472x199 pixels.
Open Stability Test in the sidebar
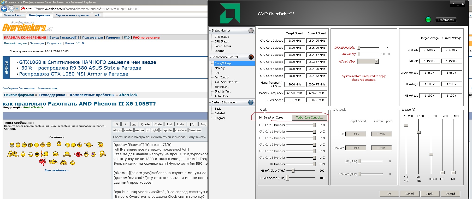(223, 91)
